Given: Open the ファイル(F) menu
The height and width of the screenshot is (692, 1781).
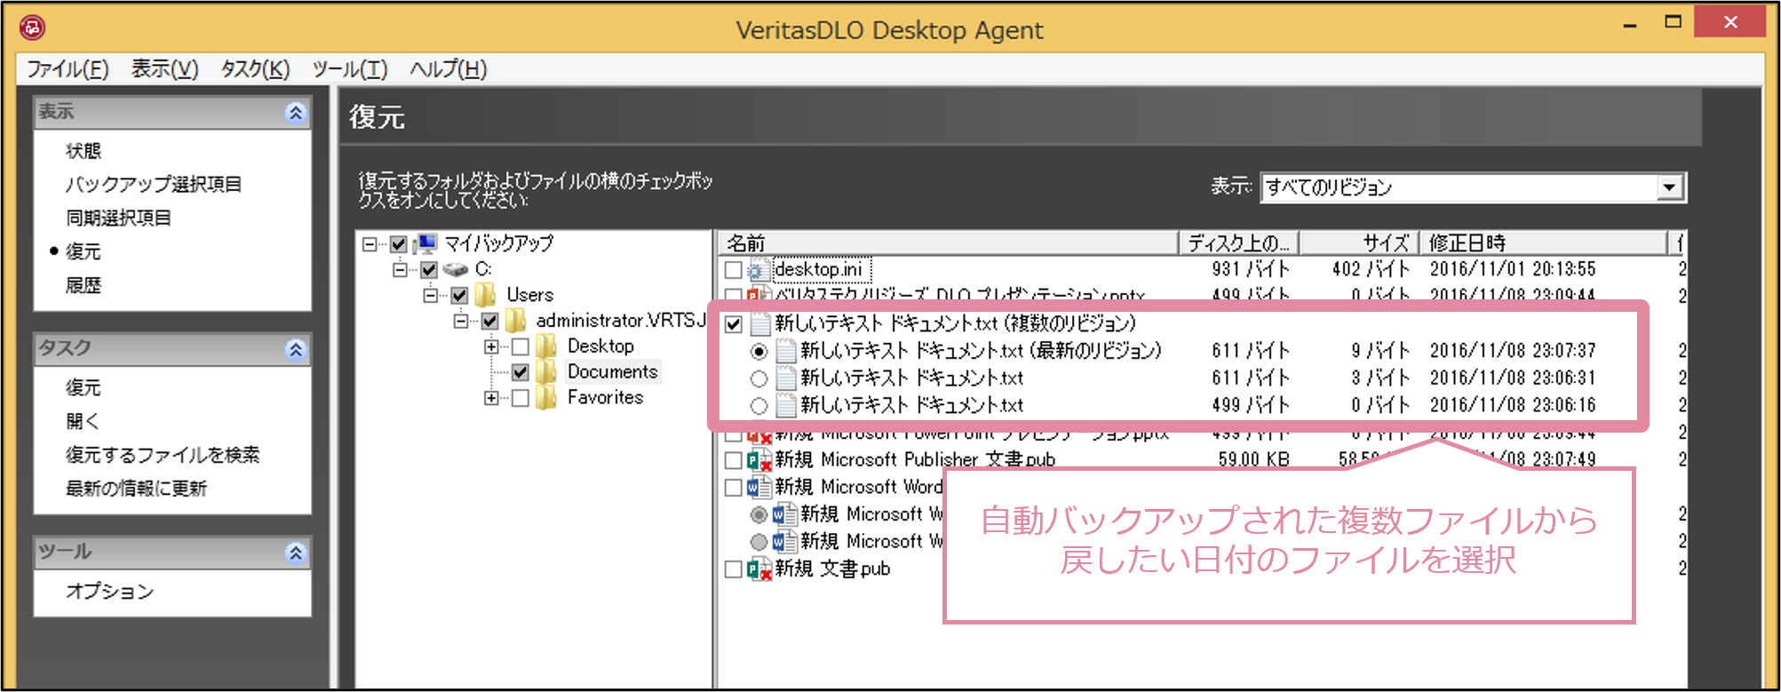Looking at the screenshot, I should coord(68,69).
